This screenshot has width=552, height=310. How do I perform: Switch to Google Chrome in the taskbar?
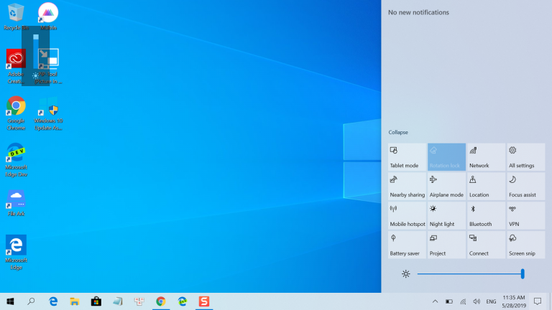tap(161, 301)
